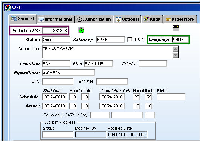Viewport: 200px width, 141px height.
Task: Click the middle Completed On Tech Log field
Action: click(127, 115)
